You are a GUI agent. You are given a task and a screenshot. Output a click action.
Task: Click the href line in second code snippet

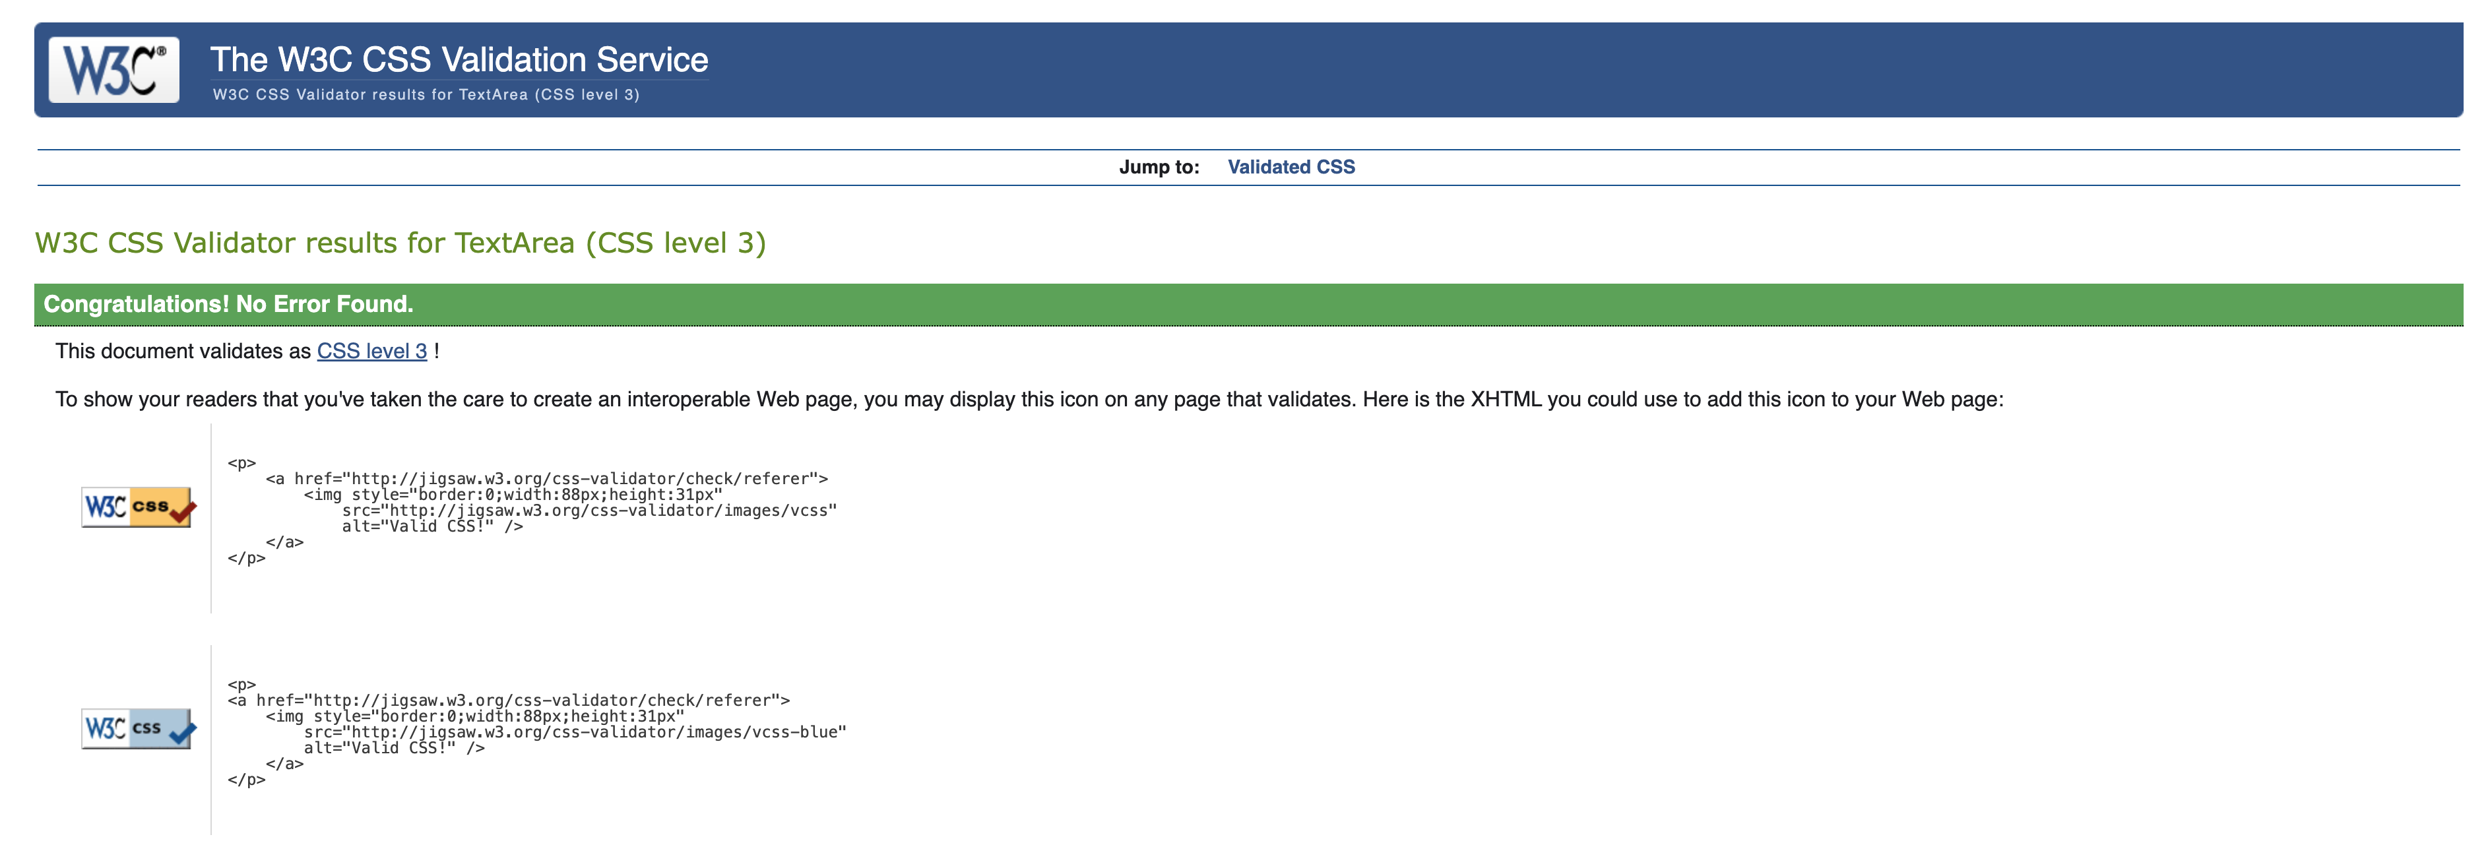click(x=509, y=700)
